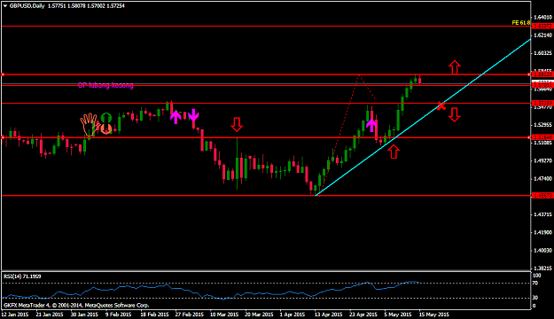Select the cyan ascending trendline
The image size is (554, 319).
pyautogui.click(x=423, y=117)
